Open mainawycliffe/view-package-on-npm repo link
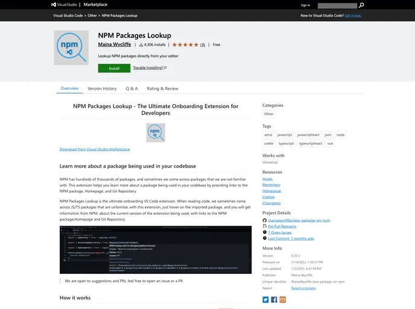 pos(299,220)
